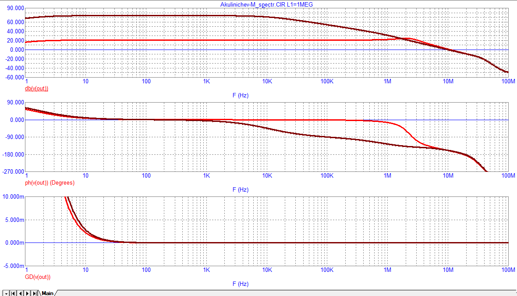Click the plot title Akulinichev-M_spectr.CIR L1=1MEG
517x296 pixels.
point(266,5)
